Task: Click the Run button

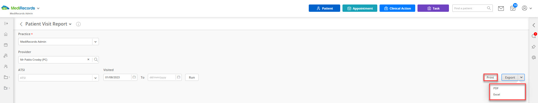Action: click(x=192, y=77)
